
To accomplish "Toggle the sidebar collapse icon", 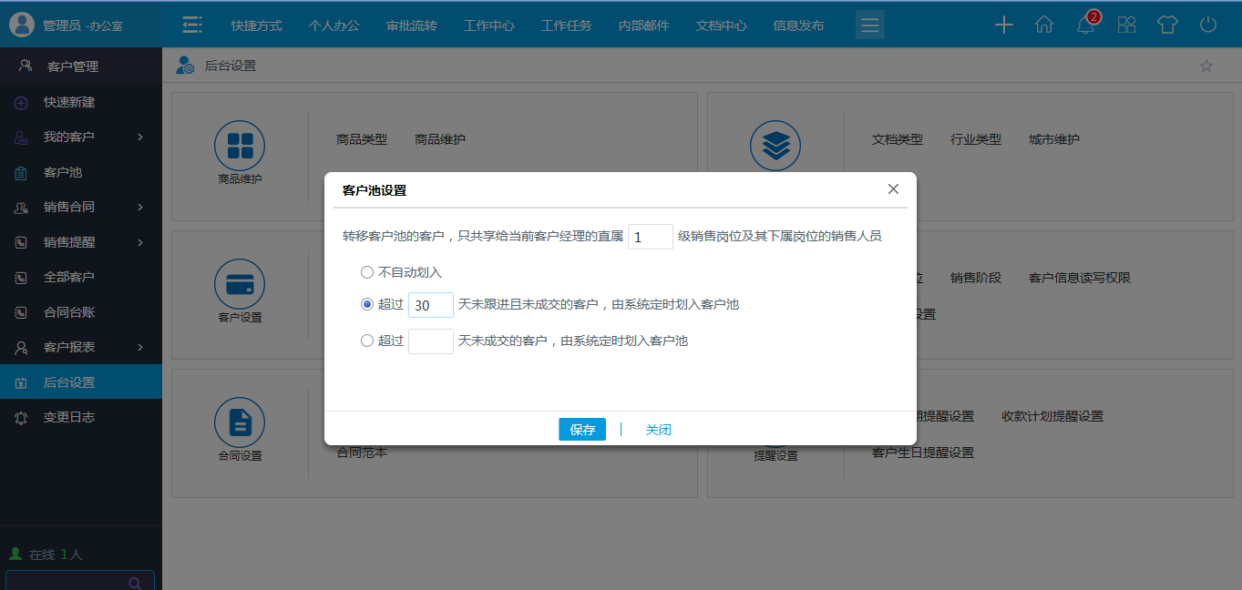I will point(191,25).
